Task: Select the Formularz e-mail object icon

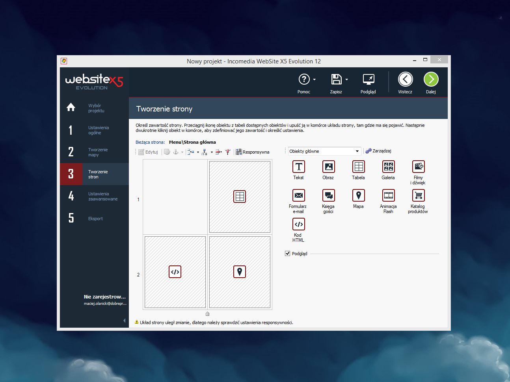Action: (x=298, y=196)
